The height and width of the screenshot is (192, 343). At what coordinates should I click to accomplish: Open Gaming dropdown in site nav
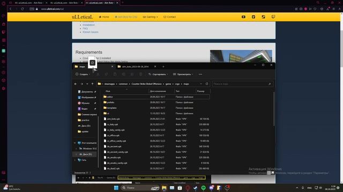point(150,17)
